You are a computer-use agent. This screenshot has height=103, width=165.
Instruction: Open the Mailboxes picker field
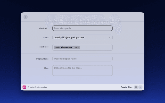pyautogui.click(x=95, y=47)
